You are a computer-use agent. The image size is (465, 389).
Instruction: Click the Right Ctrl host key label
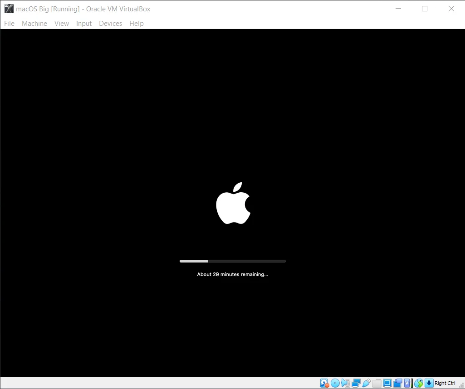(x=445, y=383)
